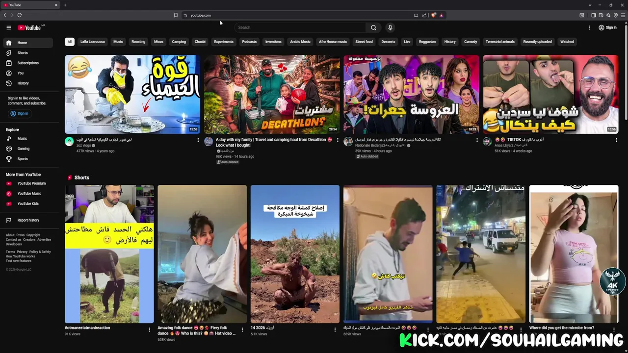This screenshot has width=628, height=353.
Task: Open Brave Shields lion icon
Action: pos(434,15)
